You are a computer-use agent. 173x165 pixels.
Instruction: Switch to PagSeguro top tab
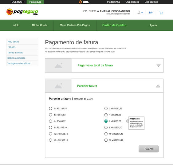pyautogui.click(x=35, y=2)
